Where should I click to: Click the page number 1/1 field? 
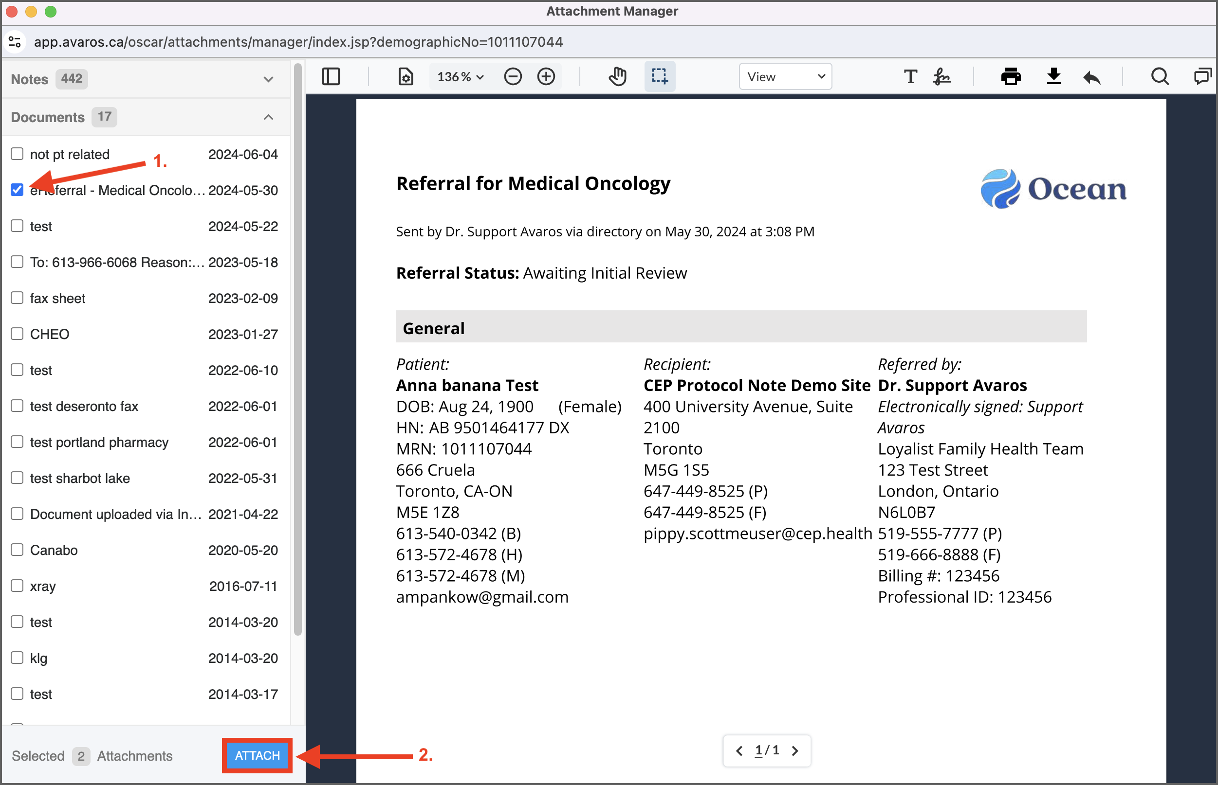coord(767,750)
